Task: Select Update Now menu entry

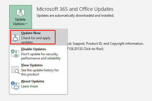Action: pos(38,37)
